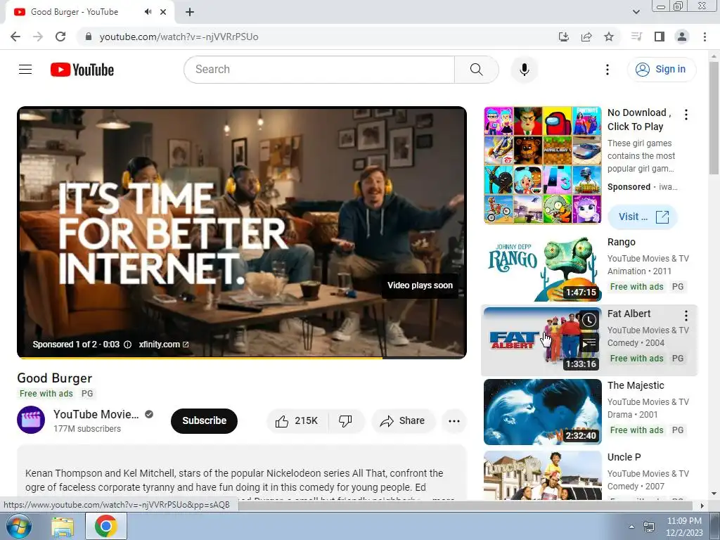Image resolution: width=720 pixels, height=540 pixels.
Task: Show hidden system tray icons
Action: [x=631, y=527]
